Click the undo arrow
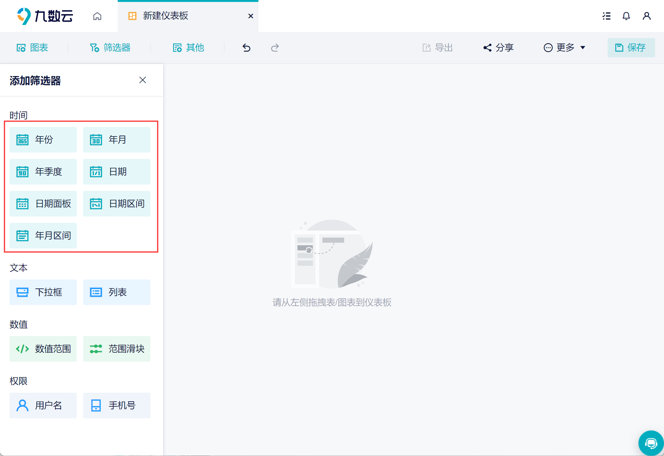This screenshot has width=664, height=456. click(x=246, y=48)
